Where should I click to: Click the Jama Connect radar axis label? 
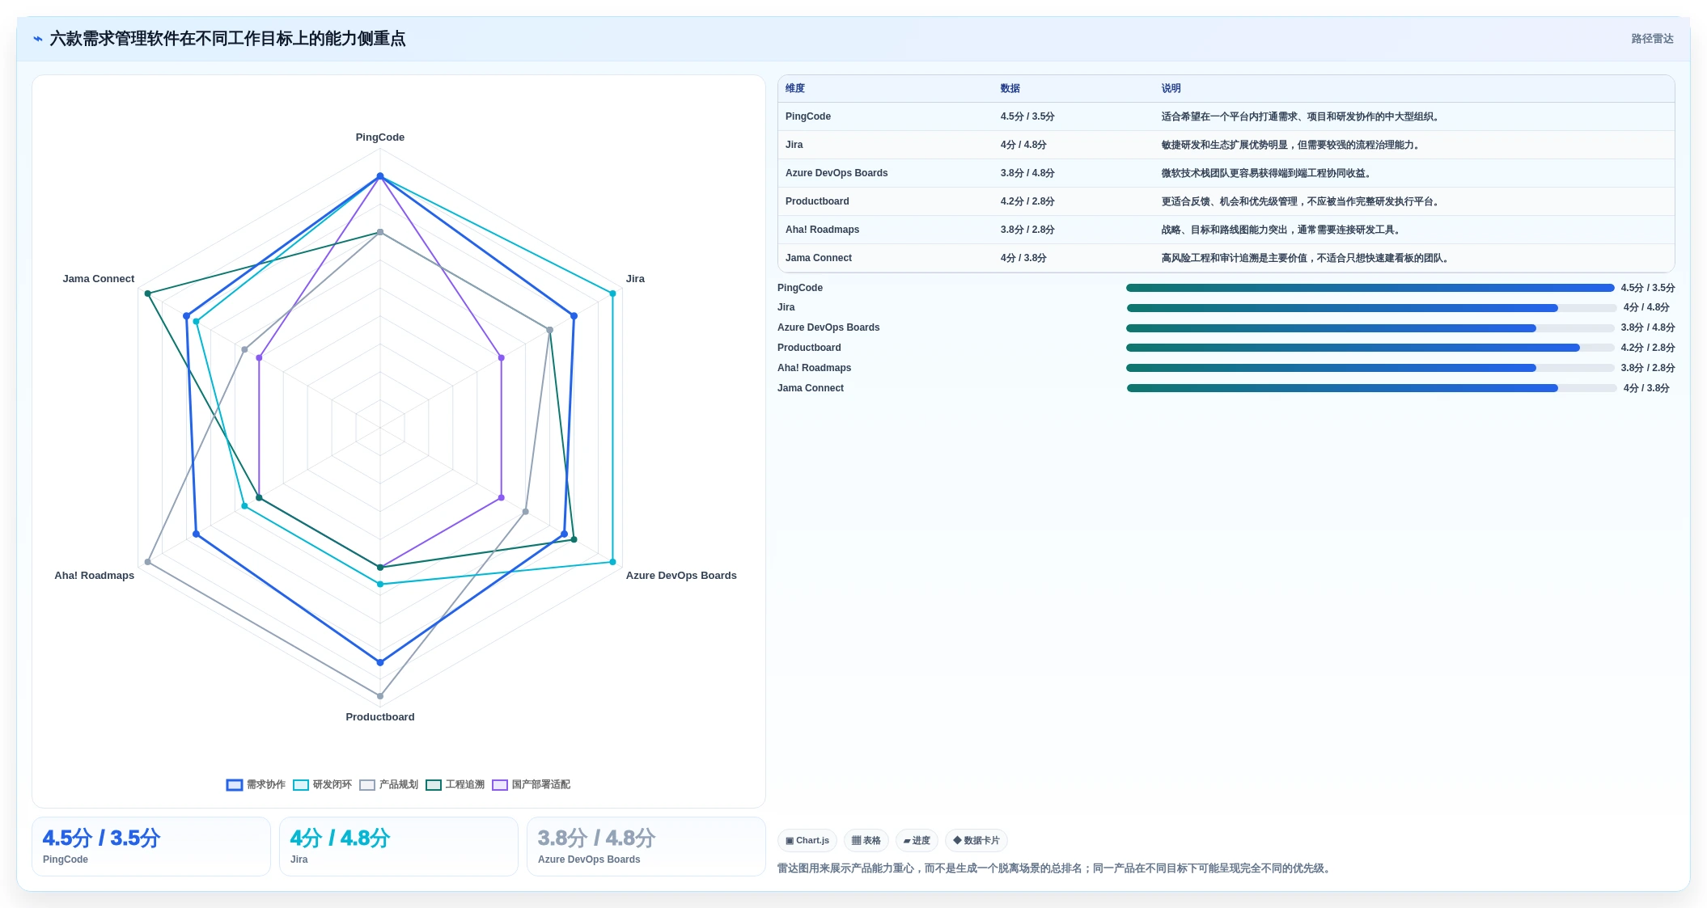tap(99, 279)
